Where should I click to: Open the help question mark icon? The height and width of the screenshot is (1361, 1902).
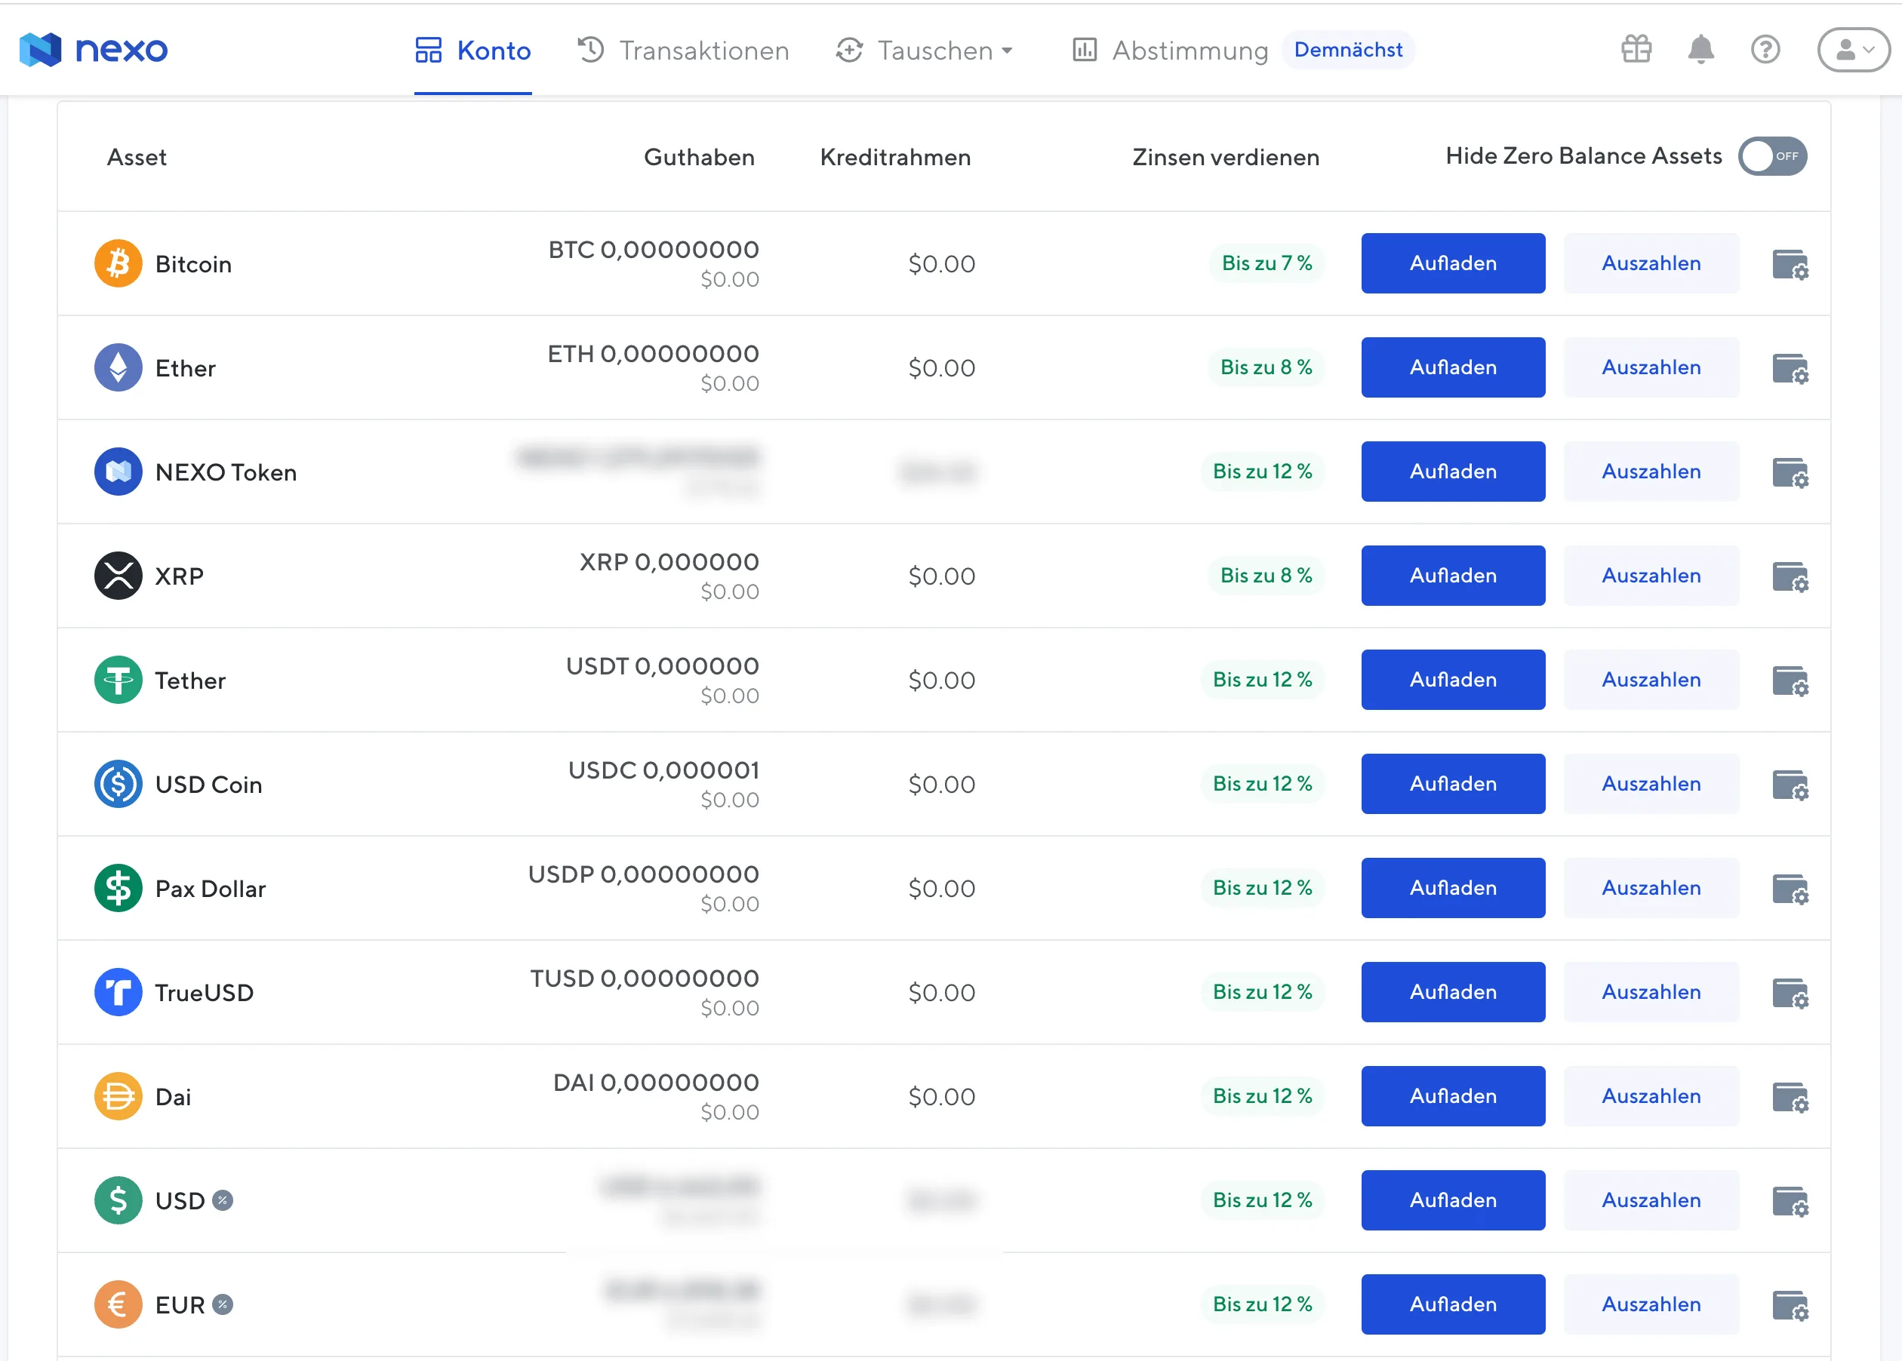(1765, 50)
